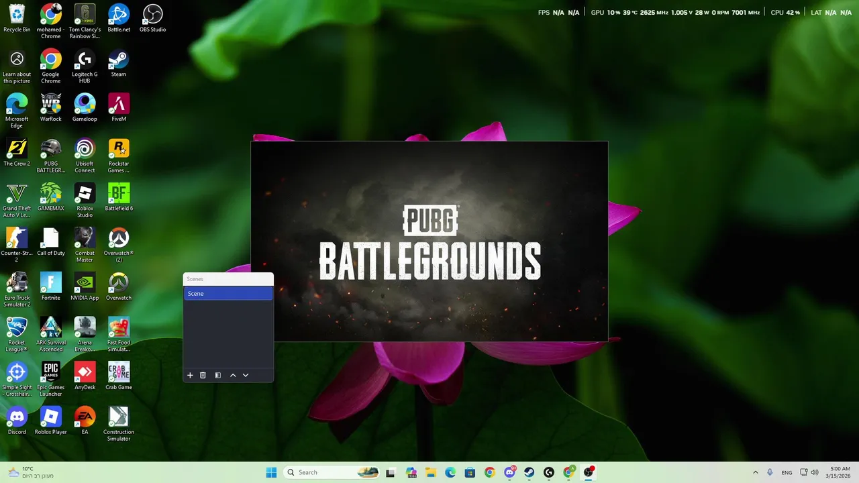Open the Ubisoft Connect desktop shortcut
Viewport: 859px width, 483px height.
coord(85,156)
